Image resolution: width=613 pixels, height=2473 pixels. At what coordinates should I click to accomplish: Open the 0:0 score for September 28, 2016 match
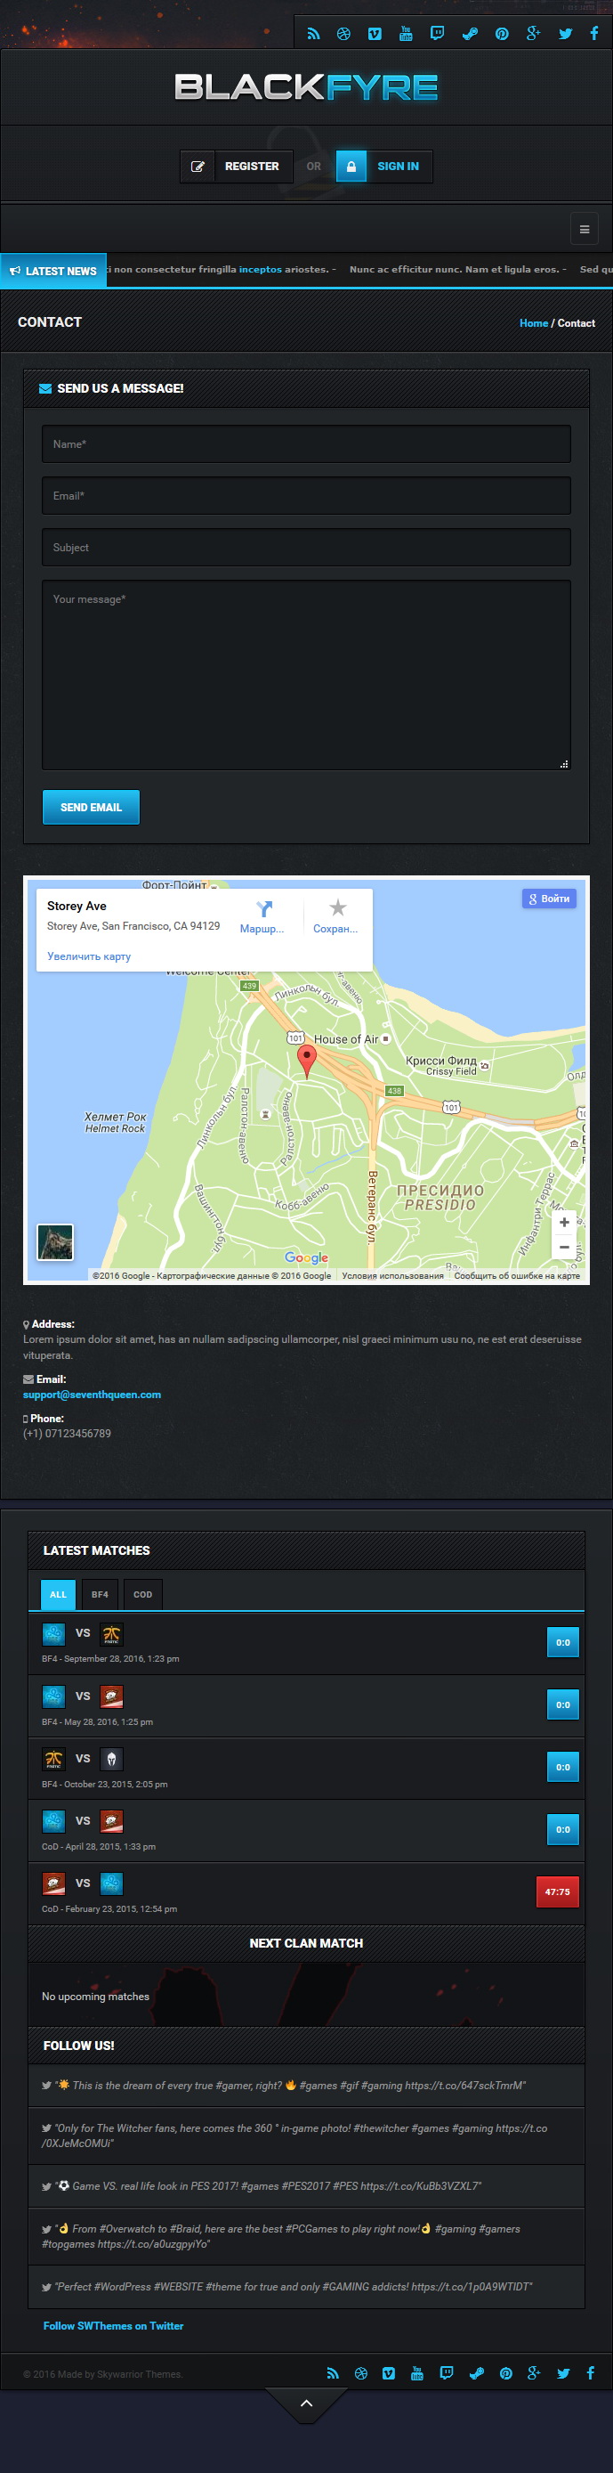point(563,1643)
